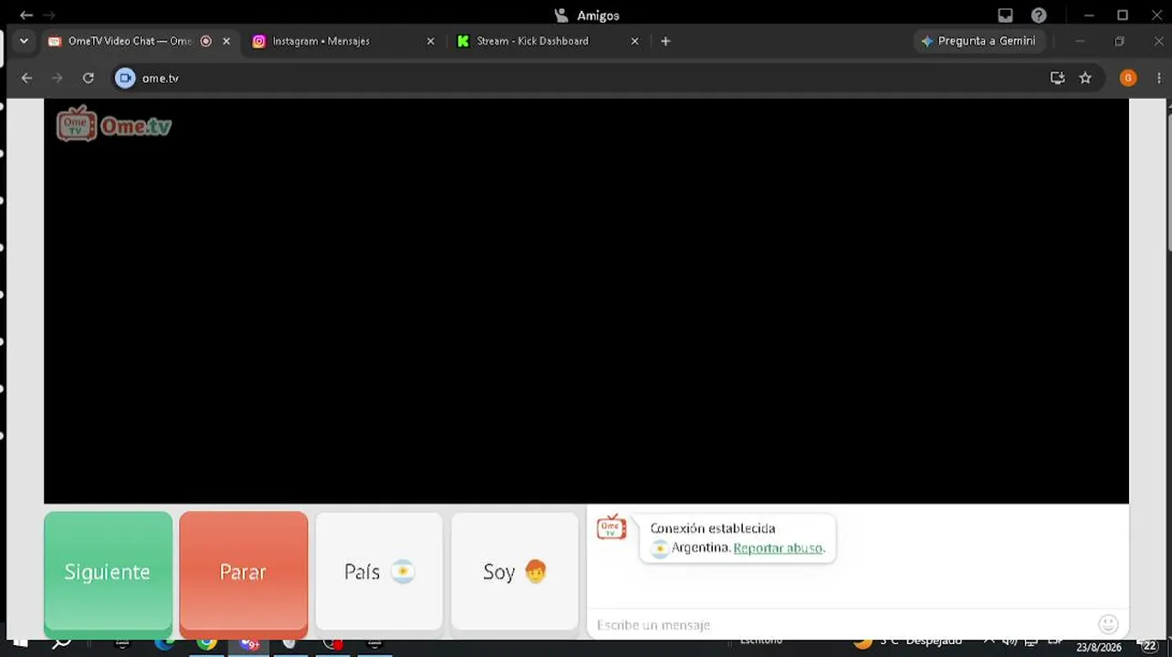The image size is (1172, 657).
Task: Open Chrome three-dot menu
Action: 1159,78
